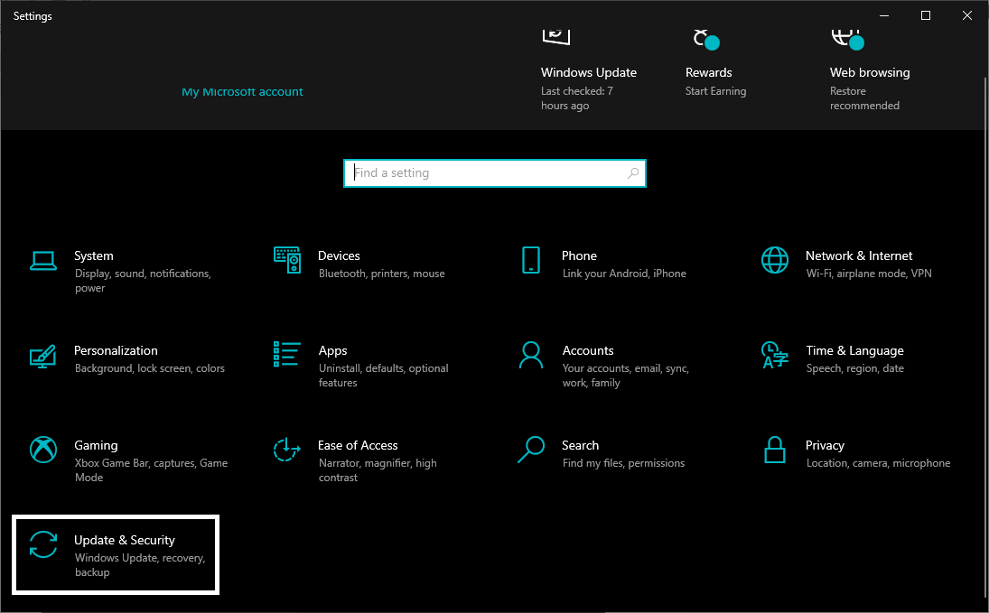The width and height of the screenshot is (989, 613).
Task: Click the Phone icon
Action: (531, 260)
